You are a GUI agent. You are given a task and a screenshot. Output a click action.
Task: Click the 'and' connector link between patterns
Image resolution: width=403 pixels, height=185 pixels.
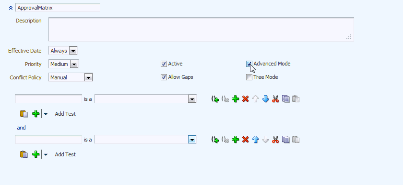[x=21, y=128]
